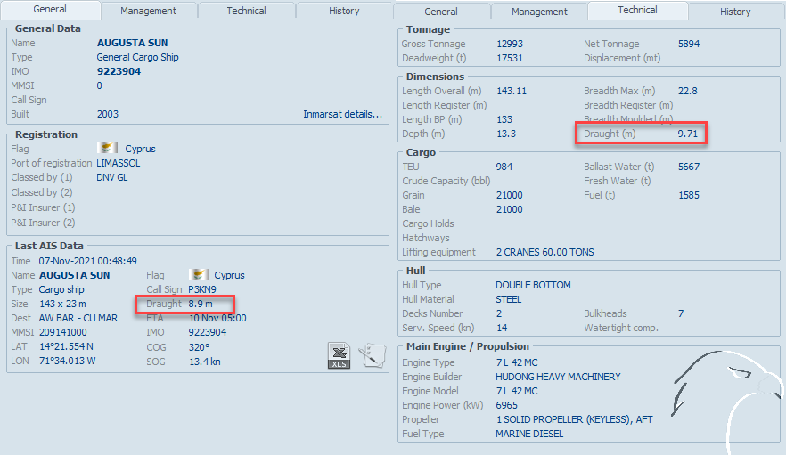Click the Cyprus flag icon in Last AIS Data
The height and width of the screenshot is (455, 786).
199,274
